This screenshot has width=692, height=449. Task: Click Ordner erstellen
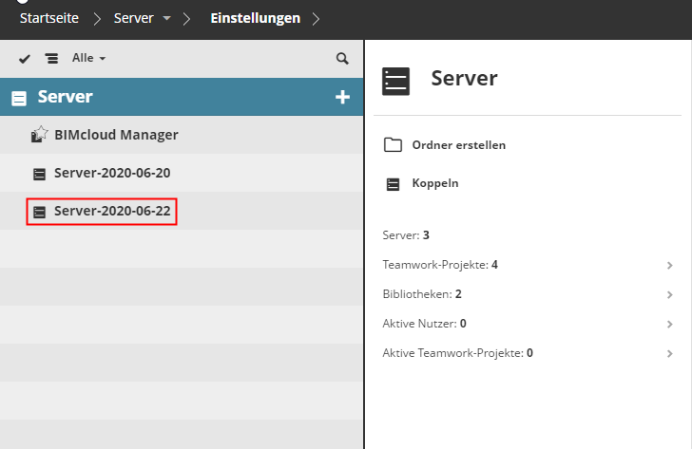458,145
